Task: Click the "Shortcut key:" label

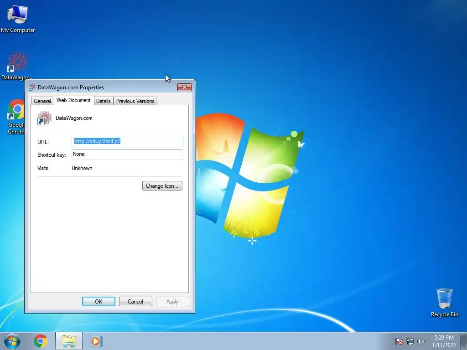Action: tap(52, 155)
